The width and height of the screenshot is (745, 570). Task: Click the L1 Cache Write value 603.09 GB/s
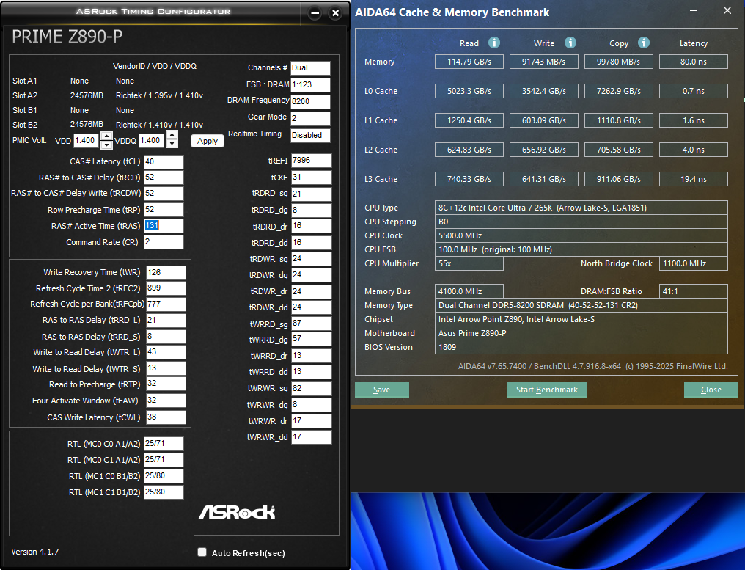(x=543, y=120)
